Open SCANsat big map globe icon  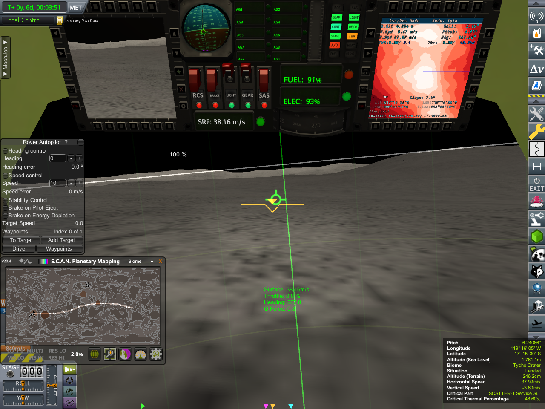pyautogui.click(x=95, y=354)
